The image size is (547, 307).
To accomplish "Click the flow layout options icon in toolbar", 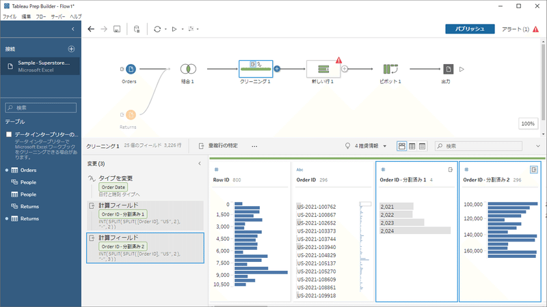I will (191, 29).
